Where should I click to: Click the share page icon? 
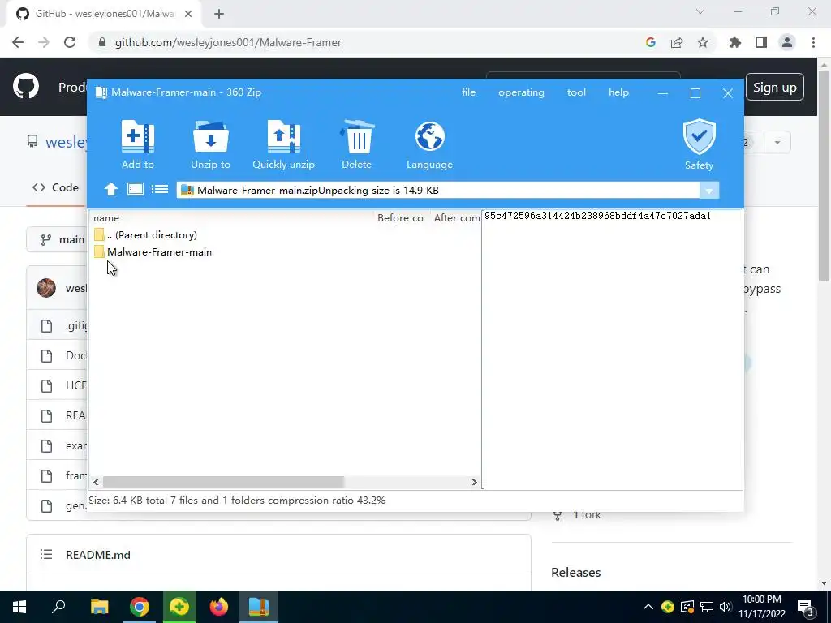click(x=677, y=42)
